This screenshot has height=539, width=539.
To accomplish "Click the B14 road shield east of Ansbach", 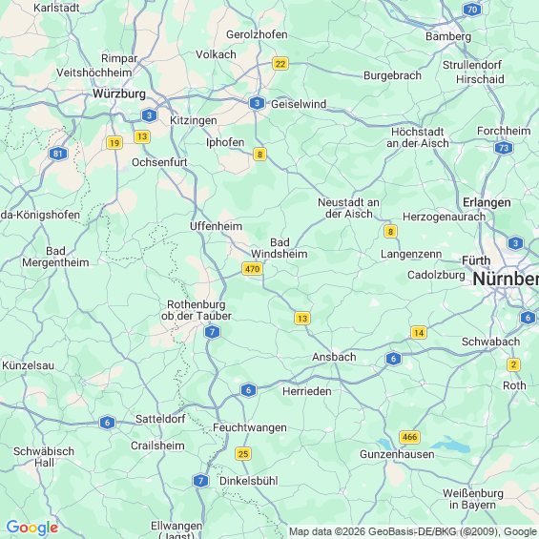I will [419, 332].
